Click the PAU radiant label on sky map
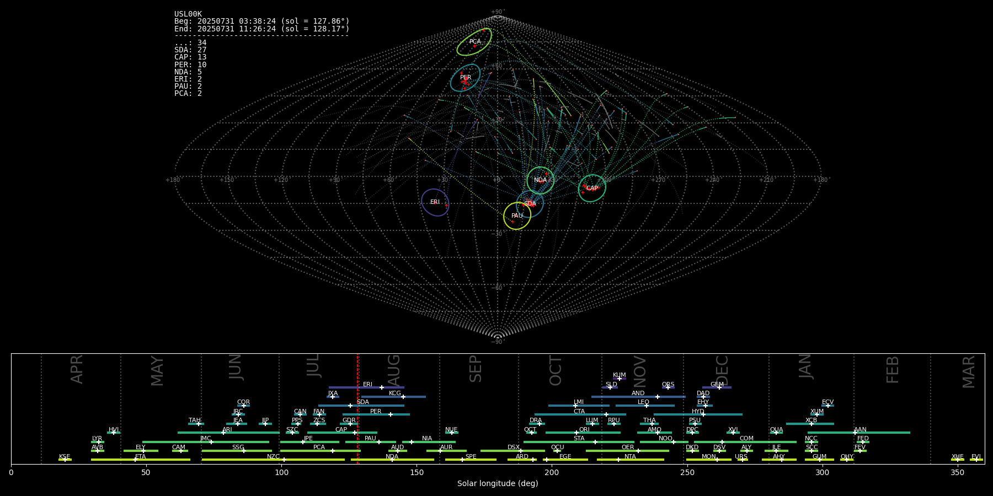Screen dimensions: 993x496 pyautogui.click(x=517, y=216)
